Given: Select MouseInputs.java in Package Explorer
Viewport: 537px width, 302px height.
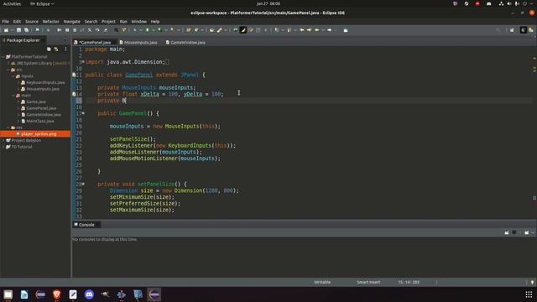Looking at the screenshot, I should point(43,89).
